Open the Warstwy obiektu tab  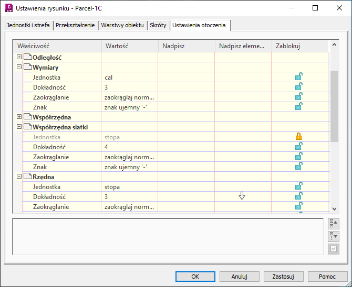[122, 25]
